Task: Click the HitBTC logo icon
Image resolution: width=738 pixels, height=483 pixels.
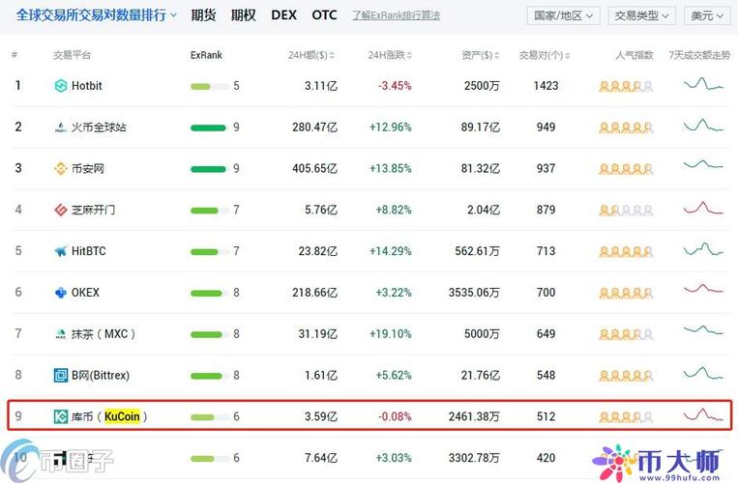Action: [61, 251]
